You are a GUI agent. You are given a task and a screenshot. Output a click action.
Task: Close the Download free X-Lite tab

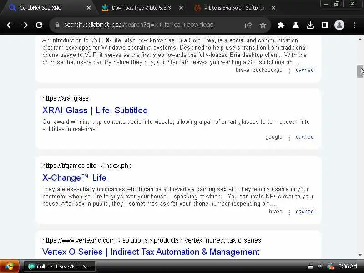[x=181, y=8]
